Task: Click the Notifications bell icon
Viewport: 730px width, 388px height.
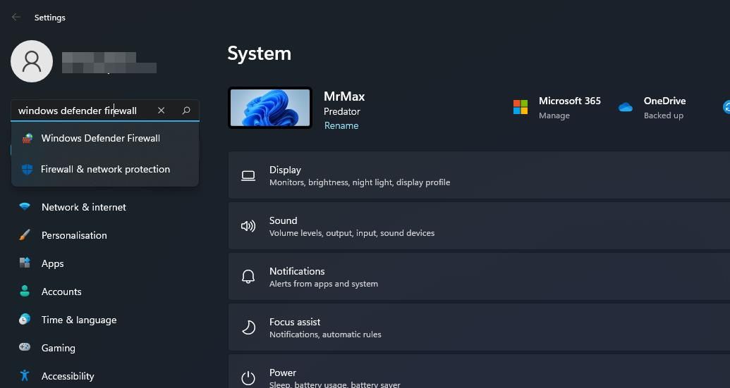Action: click(x=248, y=277)
